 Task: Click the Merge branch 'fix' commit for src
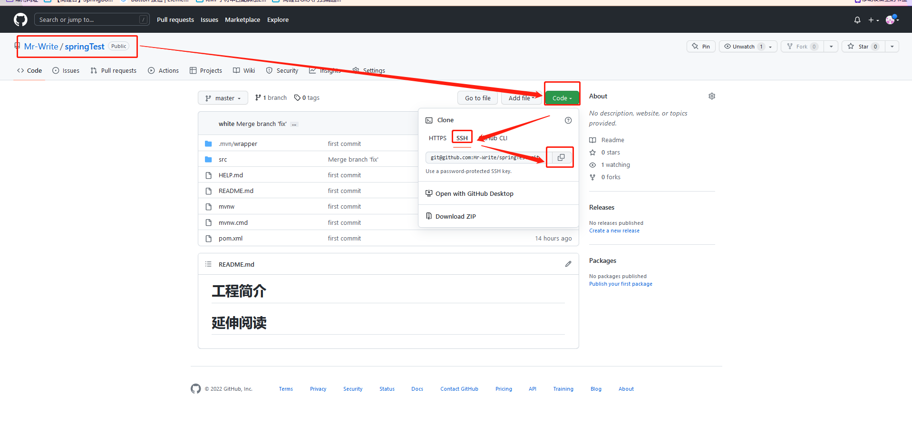click(x=353, y=160)
